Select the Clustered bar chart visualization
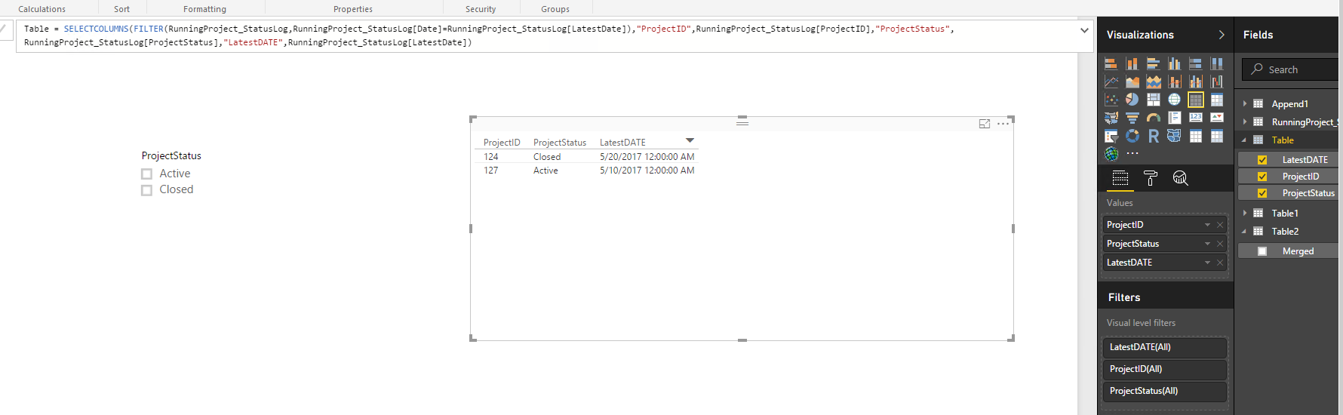The height and width of the screenshot is (415, 1343). coord(1154,63)
